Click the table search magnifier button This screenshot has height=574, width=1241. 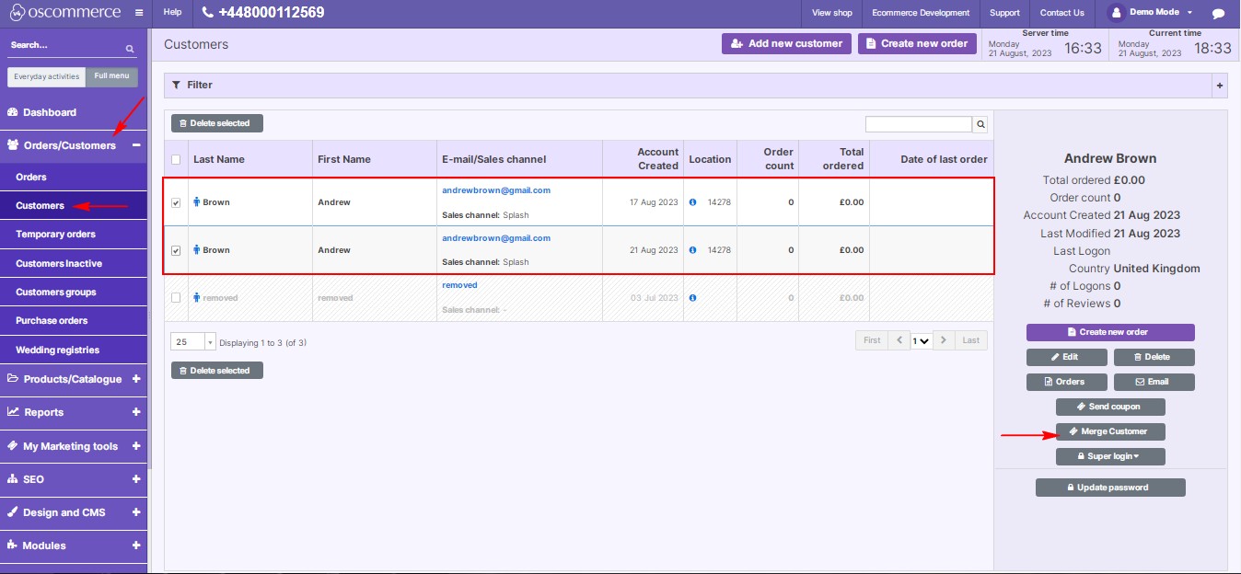[x=980, y=123]
